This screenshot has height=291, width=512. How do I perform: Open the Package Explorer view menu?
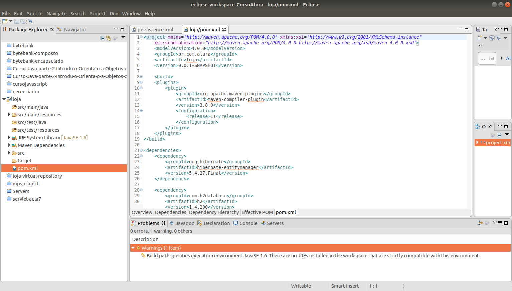click(123, 37)
